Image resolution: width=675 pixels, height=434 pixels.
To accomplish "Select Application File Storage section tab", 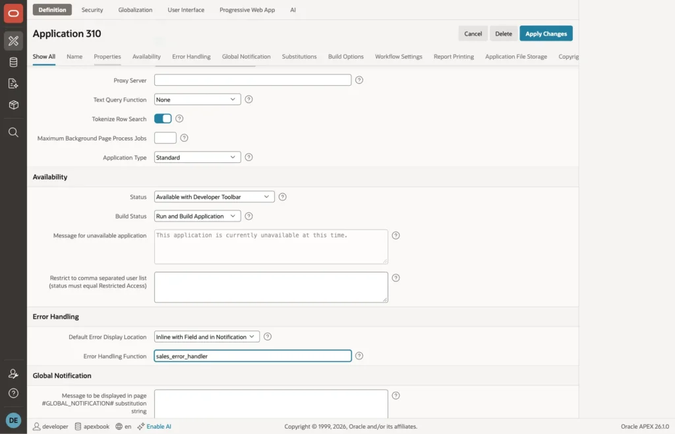I will pyautogui.click(x=516, y=57).
